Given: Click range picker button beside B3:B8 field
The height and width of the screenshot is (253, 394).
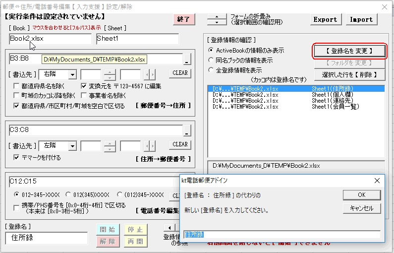Looking at the screenshot, I should pyautogui.click(x=187, y=60).
